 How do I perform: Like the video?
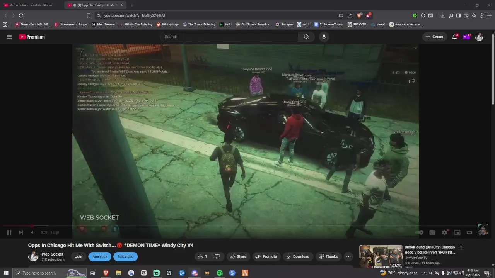pyautogui.click(x=203, y=256)
